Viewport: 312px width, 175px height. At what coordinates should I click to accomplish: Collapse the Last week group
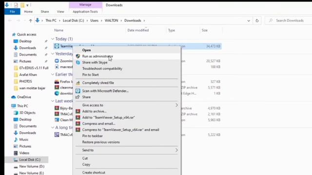[53, 101]
